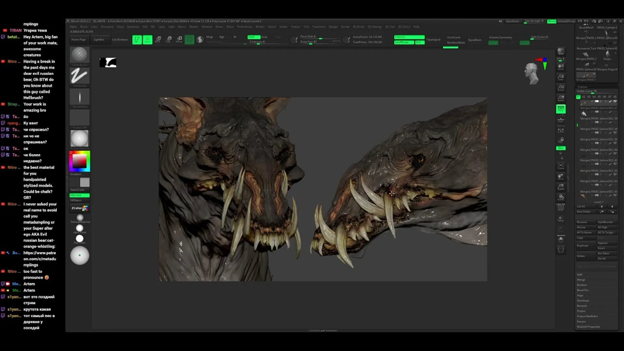Enable the Zsub button
This screenshot has height=351, width=624.
pyautogui.click(x=264, y=37)
